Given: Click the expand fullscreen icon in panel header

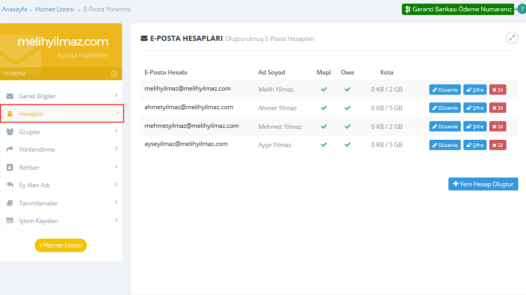Looking at the screenshot, I should 512,38.
